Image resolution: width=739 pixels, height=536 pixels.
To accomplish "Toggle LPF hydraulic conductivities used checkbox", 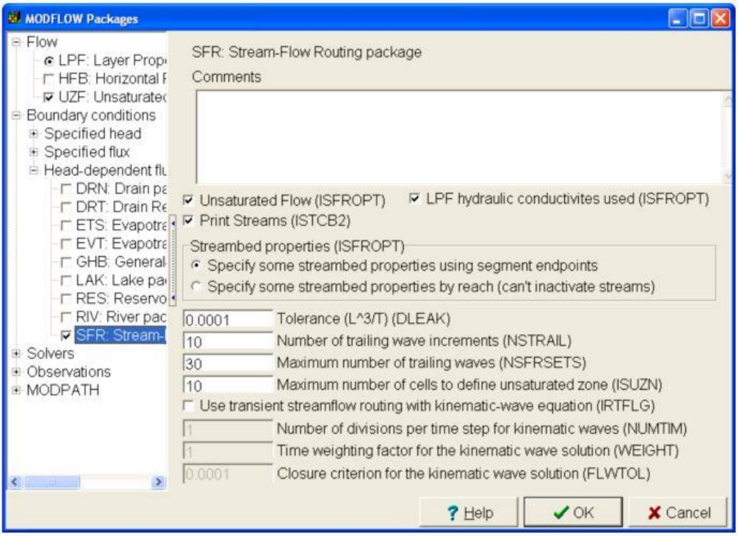I will (415, 199).
